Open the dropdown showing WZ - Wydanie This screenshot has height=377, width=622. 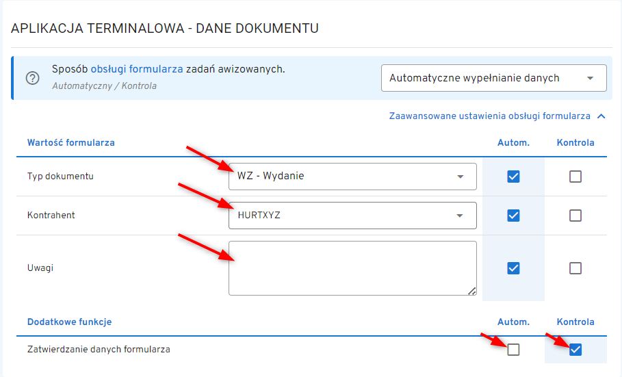click(342, 177)
